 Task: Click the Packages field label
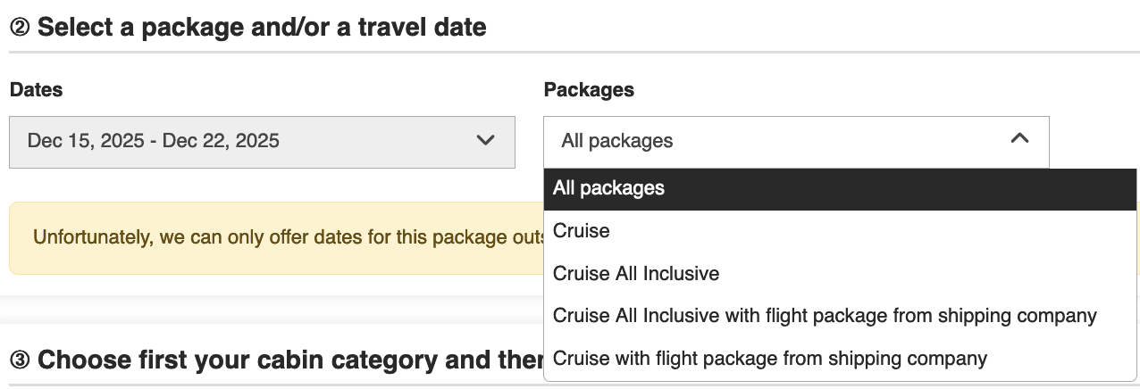[x=589, y=89]
